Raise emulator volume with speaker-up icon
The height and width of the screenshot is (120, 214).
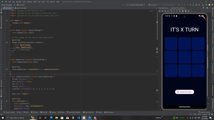(162, 11)
